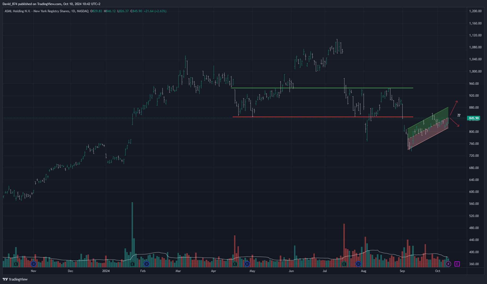Click the '1,200.00' price axis label
This screenshot has width=487, height=284.
[475, 11]
